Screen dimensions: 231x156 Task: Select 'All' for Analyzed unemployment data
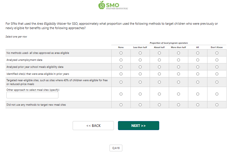coord(198,60)
